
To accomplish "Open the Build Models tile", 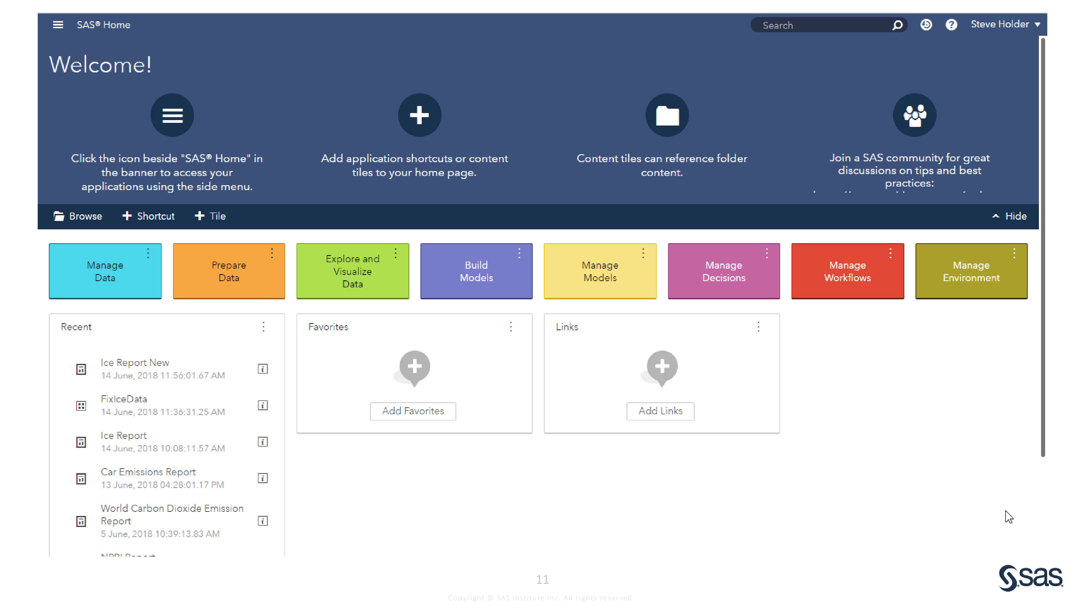I will click(x=476, y=271).
